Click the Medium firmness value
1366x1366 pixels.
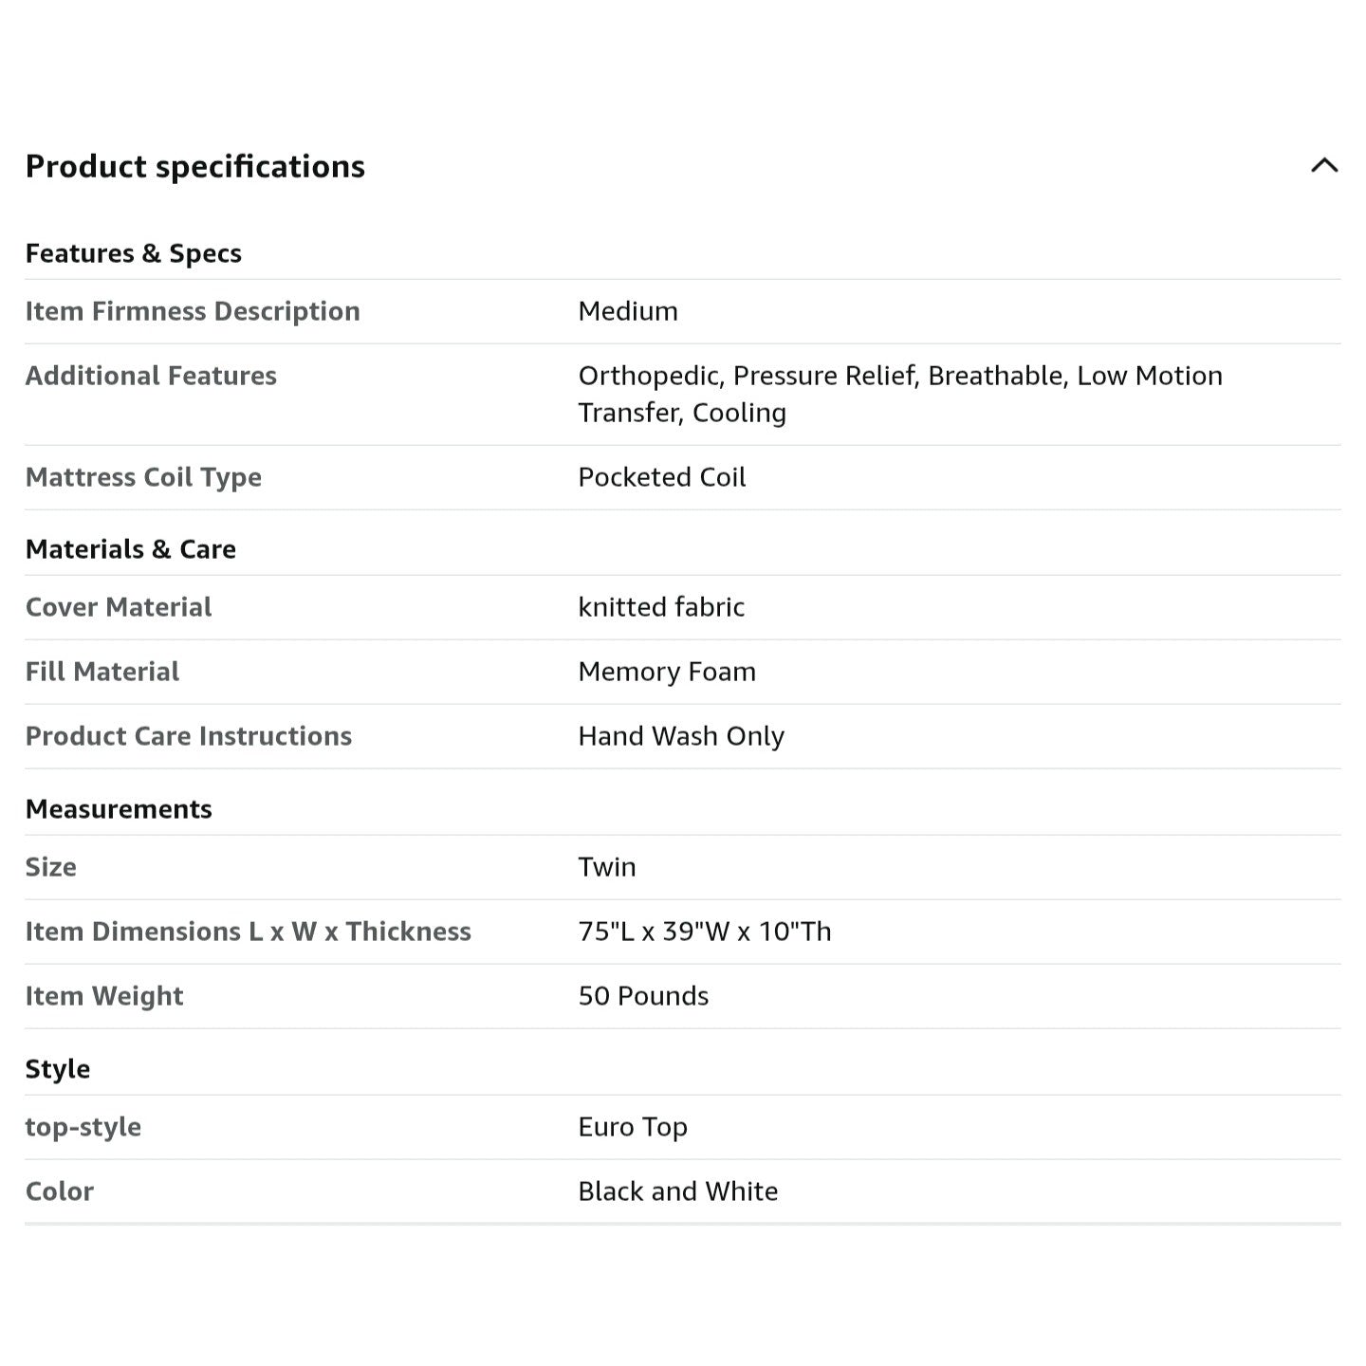(628, 311)
